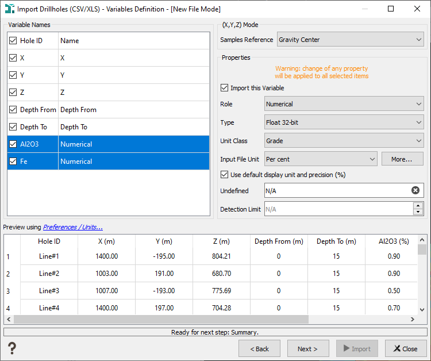Select the Al2O3 'Numerical' cell
This screenshot has width=431, height=361.
[134, 144]
